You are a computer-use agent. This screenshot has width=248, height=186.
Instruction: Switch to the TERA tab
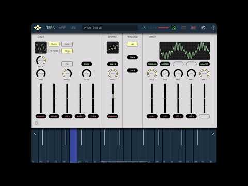(50, 28)
